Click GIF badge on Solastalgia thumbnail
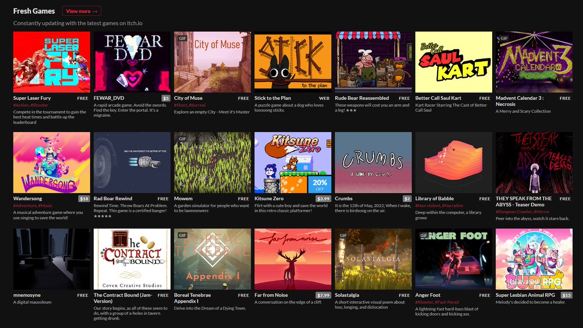The image size is (583, 328). pyautogui.click(x=343, y=235)
